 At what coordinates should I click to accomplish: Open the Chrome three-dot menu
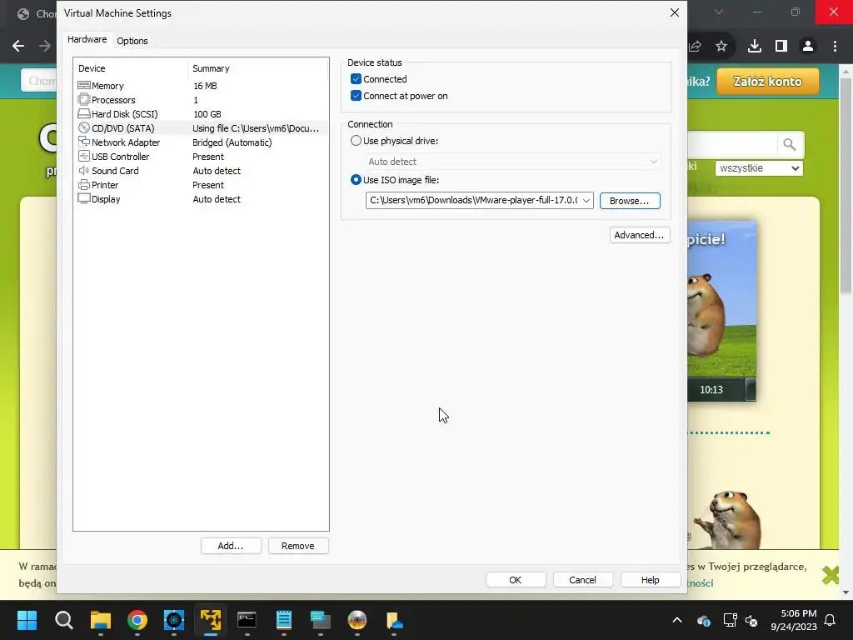835,47
